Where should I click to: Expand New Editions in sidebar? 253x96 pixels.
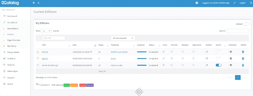13,28
